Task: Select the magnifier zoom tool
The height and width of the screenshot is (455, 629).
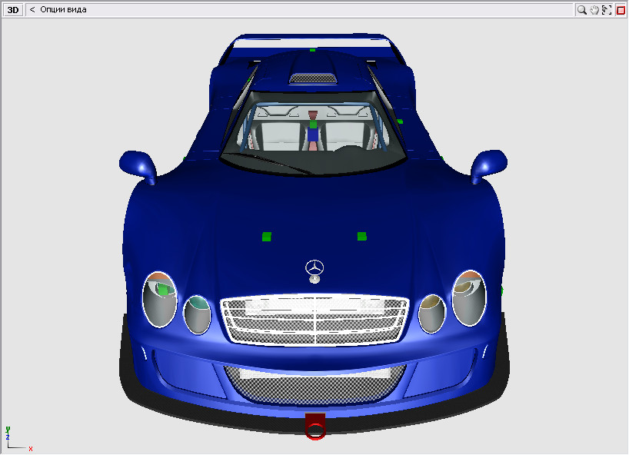Action: point(581,10)
